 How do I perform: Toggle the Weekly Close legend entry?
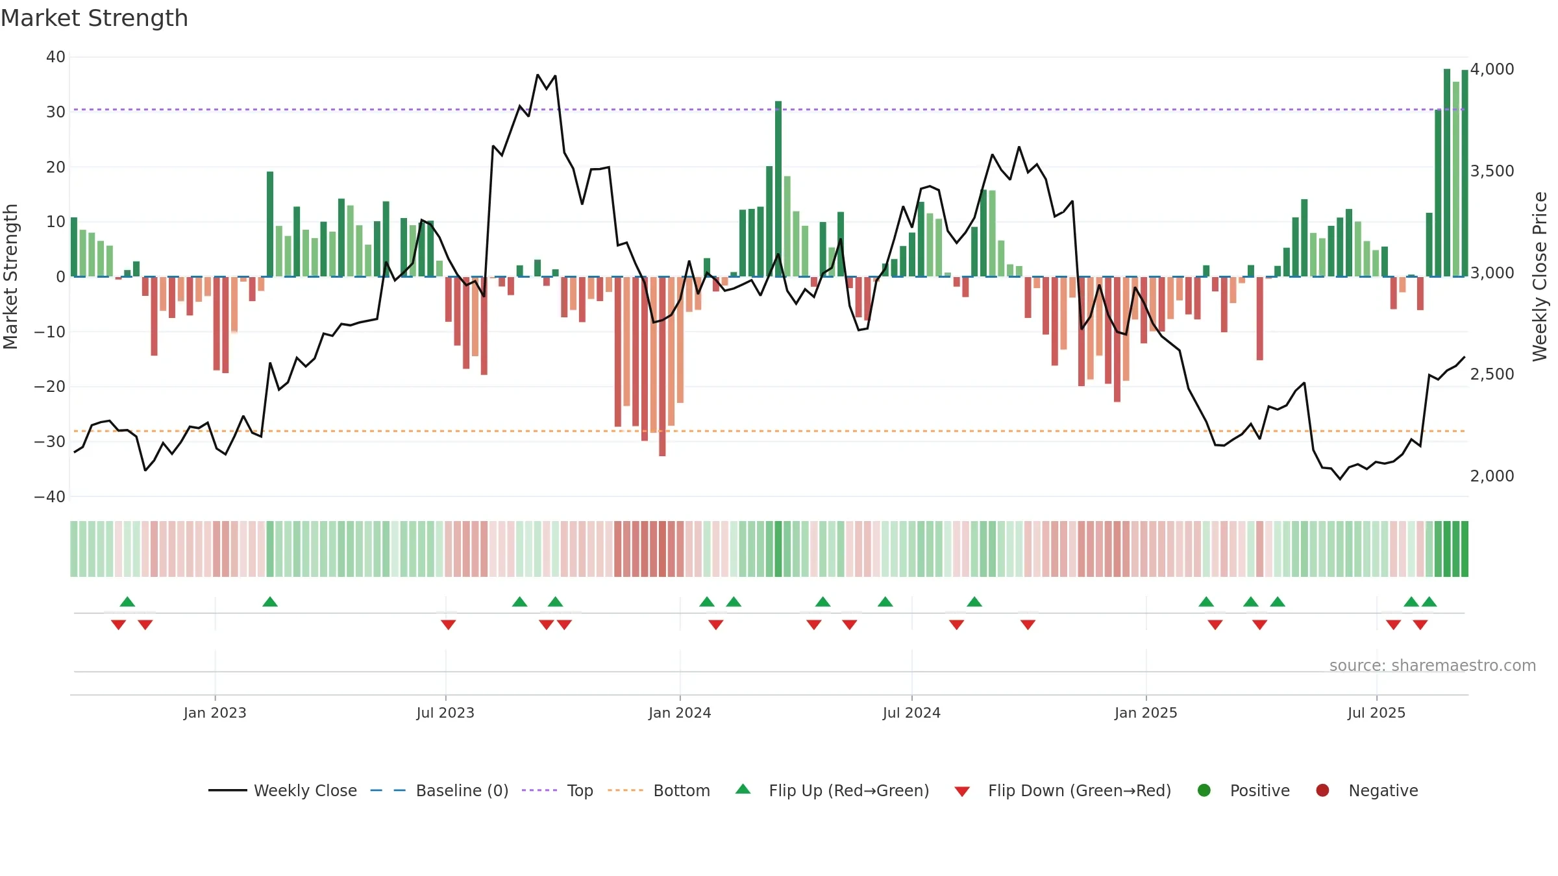[x=282, y=790]
